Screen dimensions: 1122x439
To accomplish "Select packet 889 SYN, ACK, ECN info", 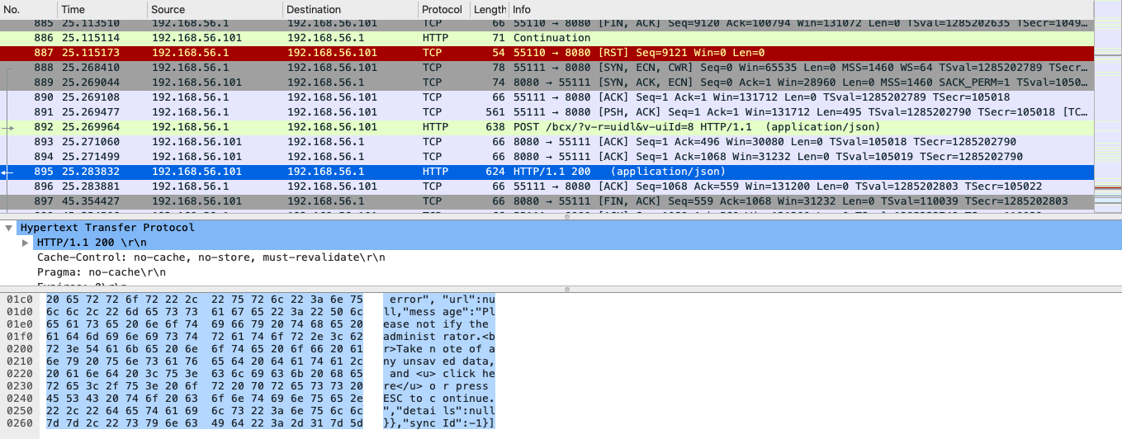I will pyautogui.click(x=801, y=83).
